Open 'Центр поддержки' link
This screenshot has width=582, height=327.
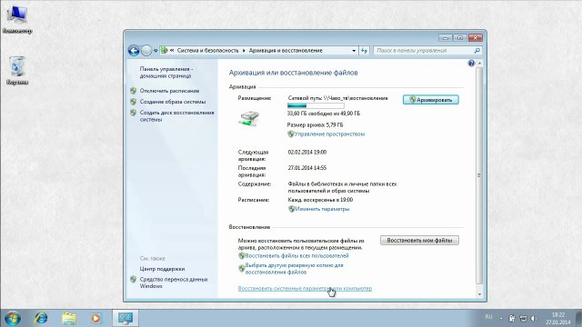pos(162,269)
